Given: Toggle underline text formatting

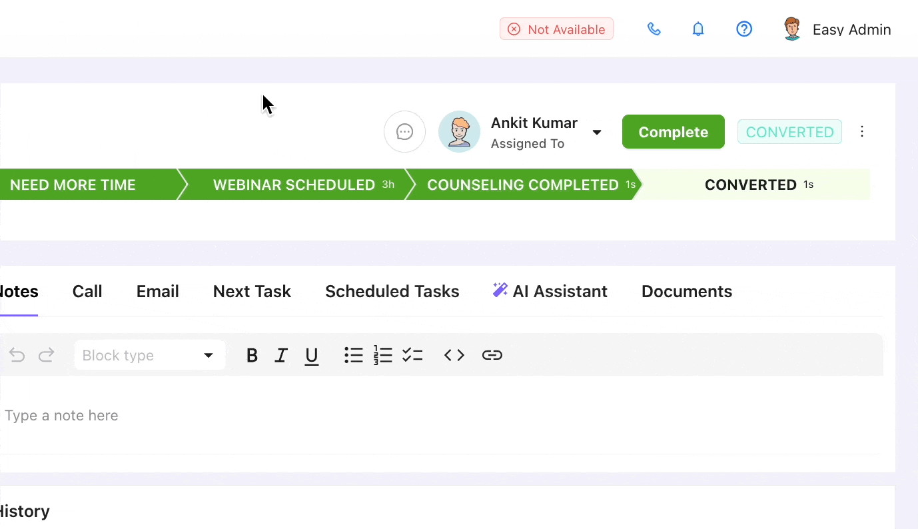Looking at the screenshot, I should point(311,356).
